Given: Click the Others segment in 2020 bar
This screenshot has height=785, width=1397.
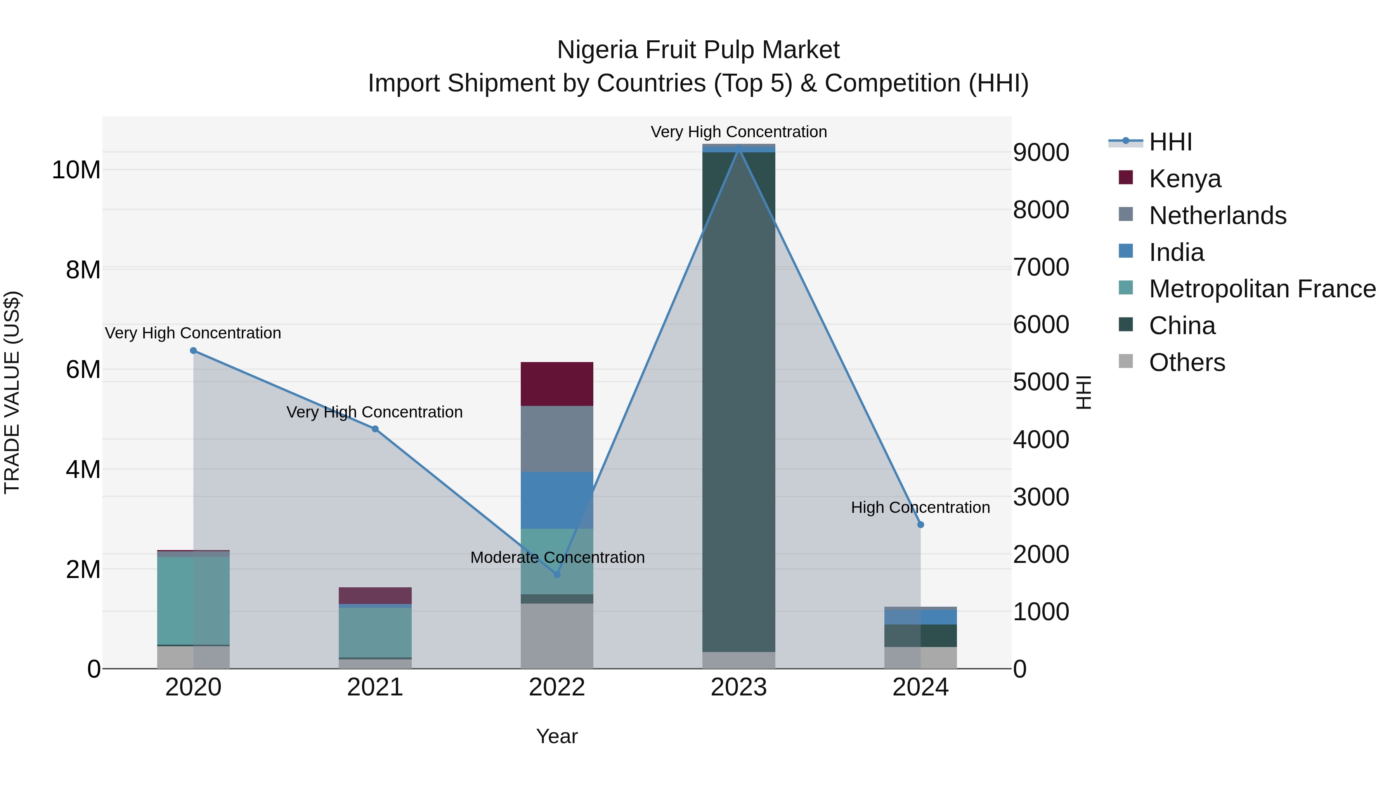Looking at the screenshot, I should [x=193, y=657].
